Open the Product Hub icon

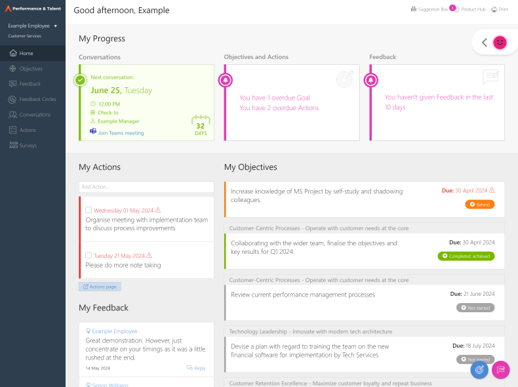(x=456, y=10)
